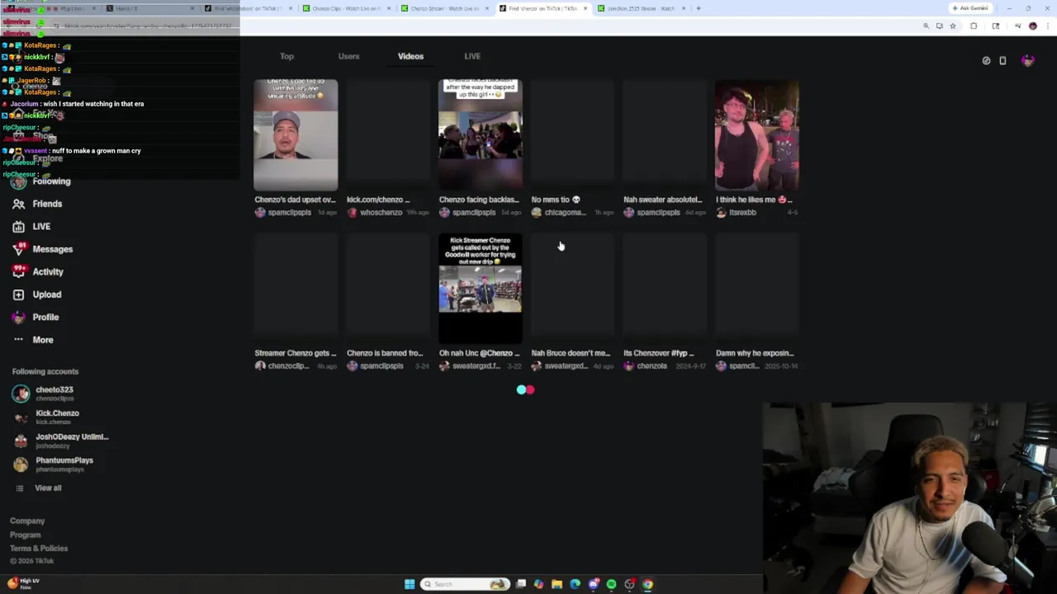Image resolution: width=1057 pixels, height=594 pixels.
Task: Click the Ask Gemini button
Action: pos(970,8)
